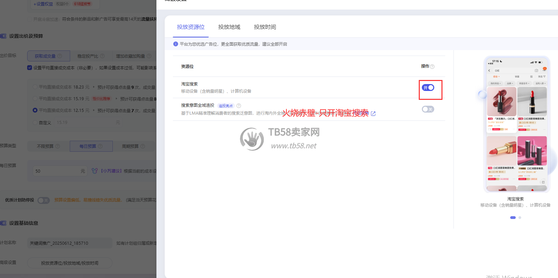
Task: Click the 设置基础信息 section heading
Action: tap(24, 223)
